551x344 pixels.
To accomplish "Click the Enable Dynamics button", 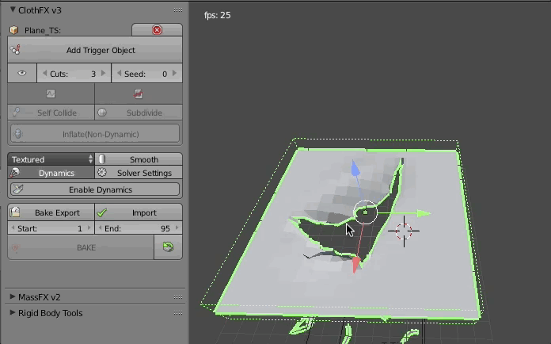I will coord(95,189).
